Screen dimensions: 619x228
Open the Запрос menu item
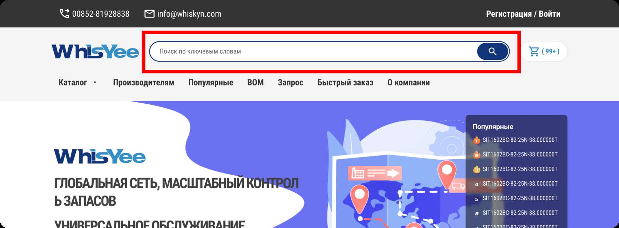[291, 83]
